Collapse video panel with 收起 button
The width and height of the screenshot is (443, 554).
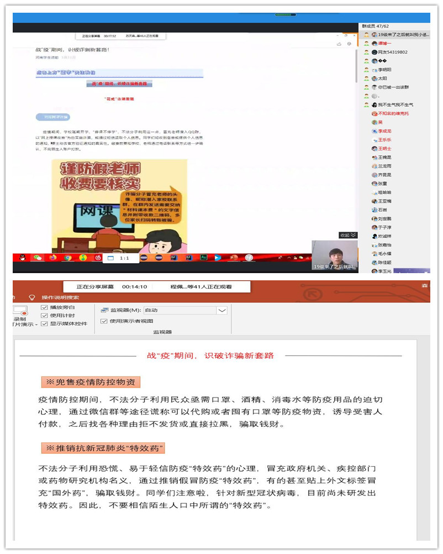pos(348,235)
